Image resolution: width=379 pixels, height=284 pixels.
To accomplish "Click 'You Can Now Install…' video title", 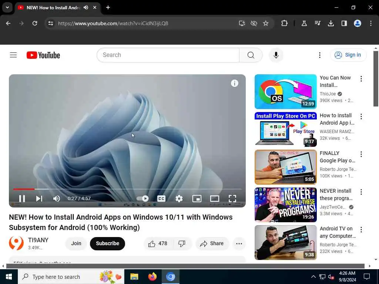I will point(335,81).
